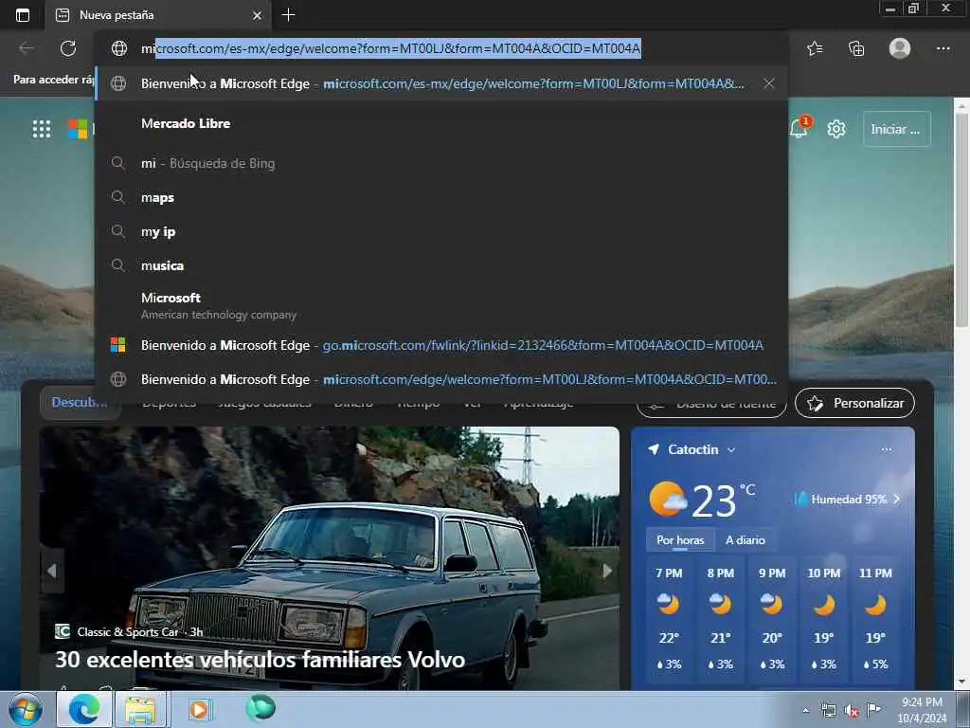Open the app launcher grid icon
Image resolution: width=970 pixels, height=728 pixels.
pos(42,129)
